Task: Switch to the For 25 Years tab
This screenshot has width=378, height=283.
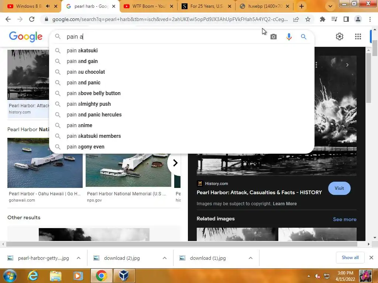Action: click(206, 6)
